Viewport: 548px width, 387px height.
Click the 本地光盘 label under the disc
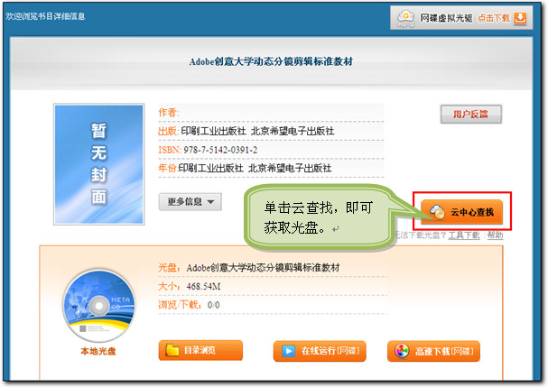[x=98, y=350]
